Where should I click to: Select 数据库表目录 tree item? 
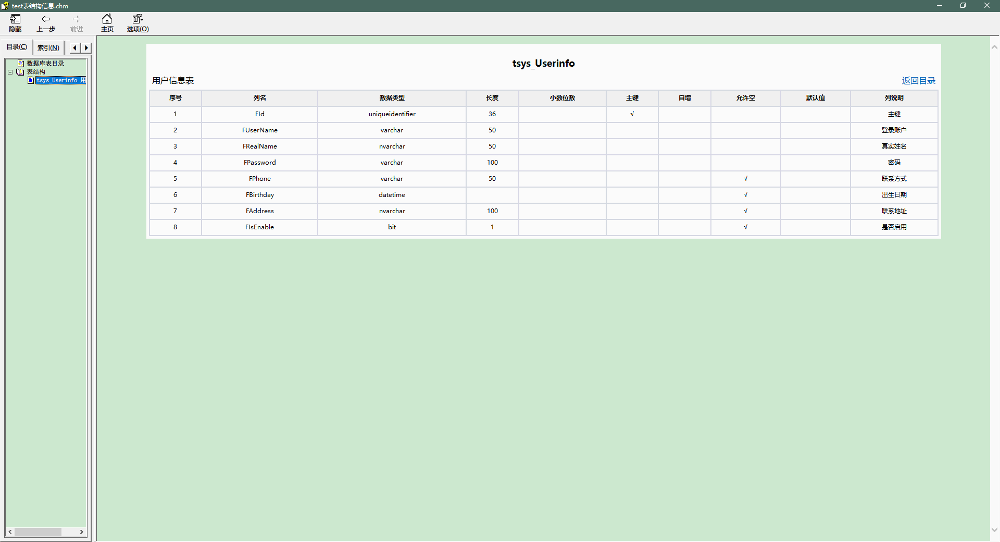point(45,63)
